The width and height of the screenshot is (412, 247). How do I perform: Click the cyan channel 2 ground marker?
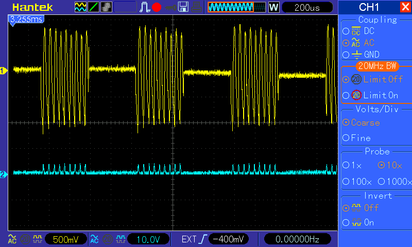[4, 174]
